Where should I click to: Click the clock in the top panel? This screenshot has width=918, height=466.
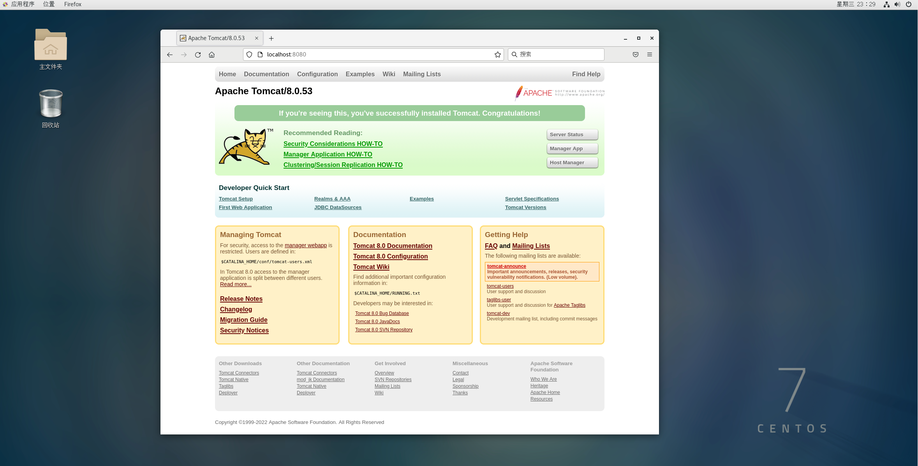click(x=856, y=4)
